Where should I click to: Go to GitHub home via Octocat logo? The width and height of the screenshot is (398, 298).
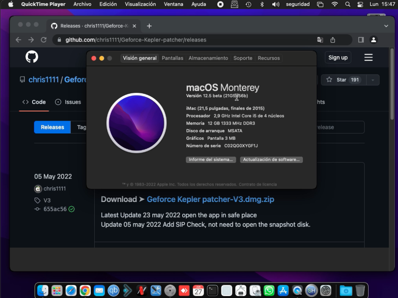pos(32,57)
